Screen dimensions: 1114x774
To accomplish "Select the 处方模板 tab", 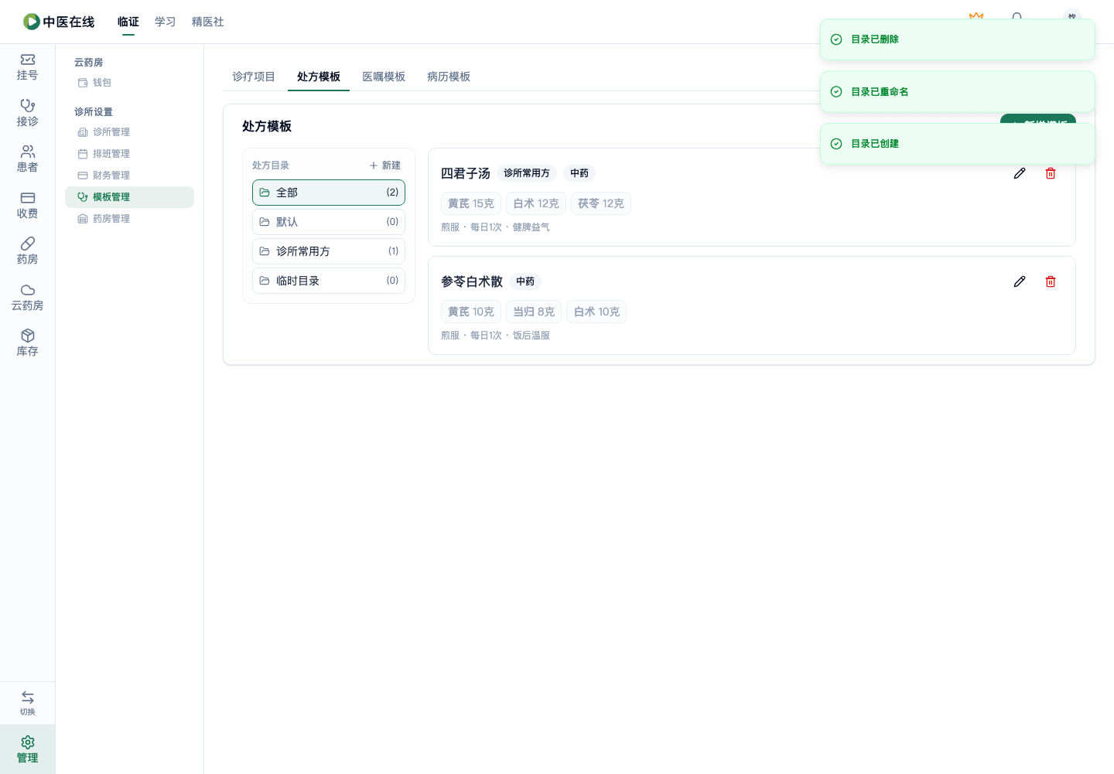I will pyautogui.click(x=319, y=77).
